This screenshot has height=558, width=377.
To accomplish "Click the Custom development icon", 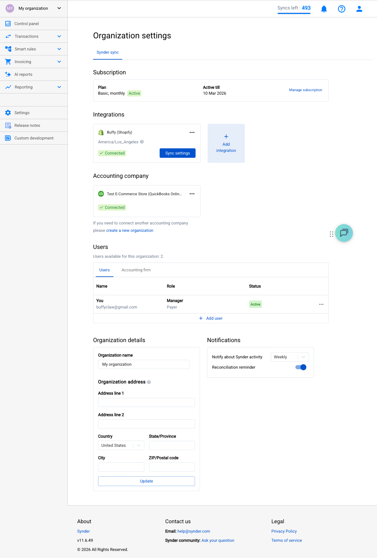I will (8, 138).
